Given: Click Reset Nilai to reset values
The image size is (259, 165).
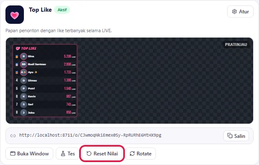Looking at the screenshot, I should 102,153.
